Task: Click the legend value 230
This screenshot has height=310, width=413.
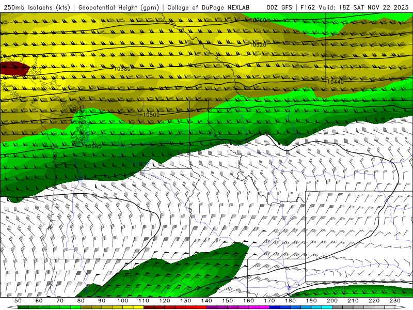Action: pyautogui.click(x=395, y=301)
